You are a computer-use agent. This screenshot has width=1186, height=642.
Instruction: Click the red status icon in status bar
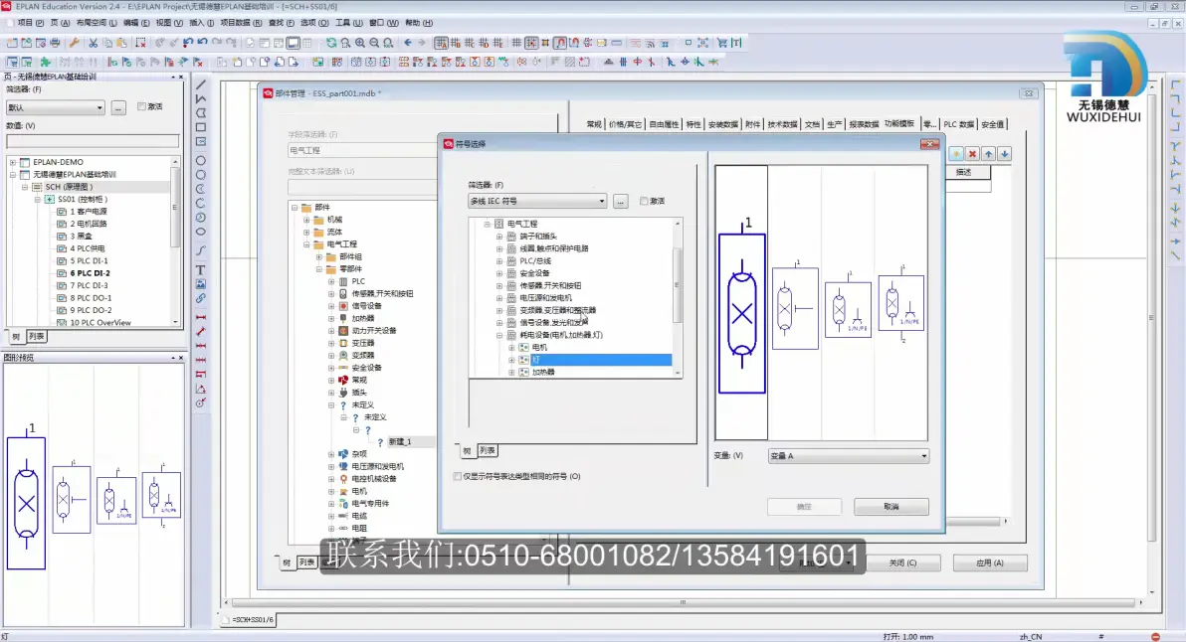(1155, 637)
